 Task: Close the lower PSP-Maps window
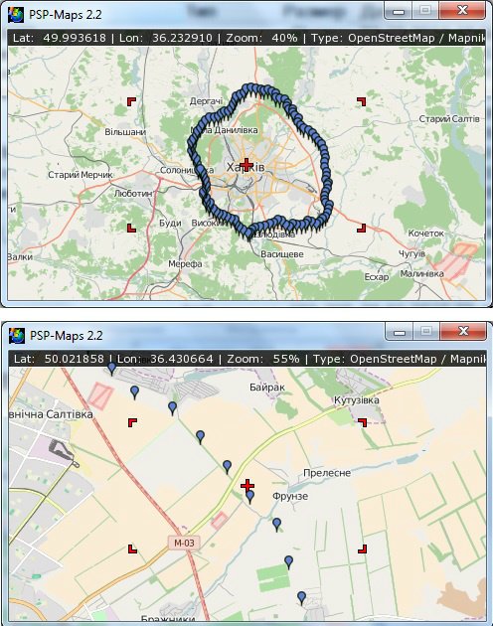463,331
